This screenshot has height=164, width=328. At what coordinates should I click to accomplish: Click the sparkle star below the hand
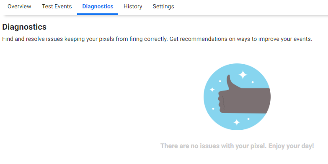point(237,122)
